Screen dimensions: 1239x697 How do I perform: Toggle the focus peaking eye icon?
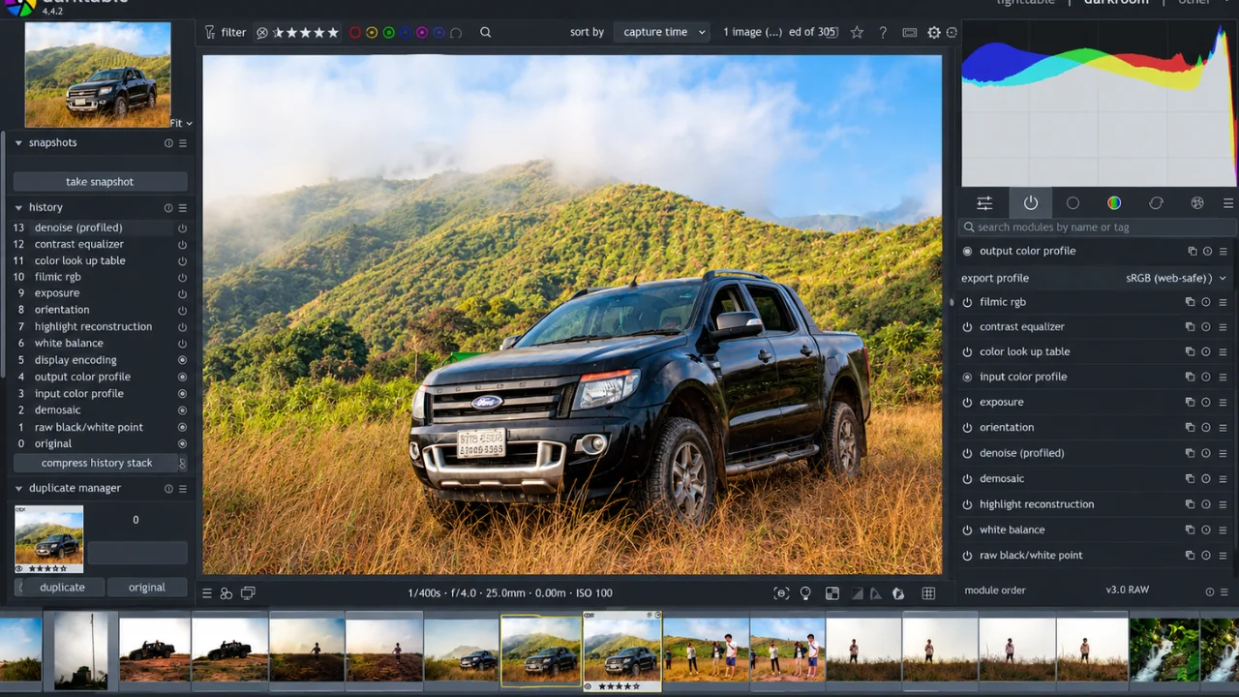tap(781, 593)
